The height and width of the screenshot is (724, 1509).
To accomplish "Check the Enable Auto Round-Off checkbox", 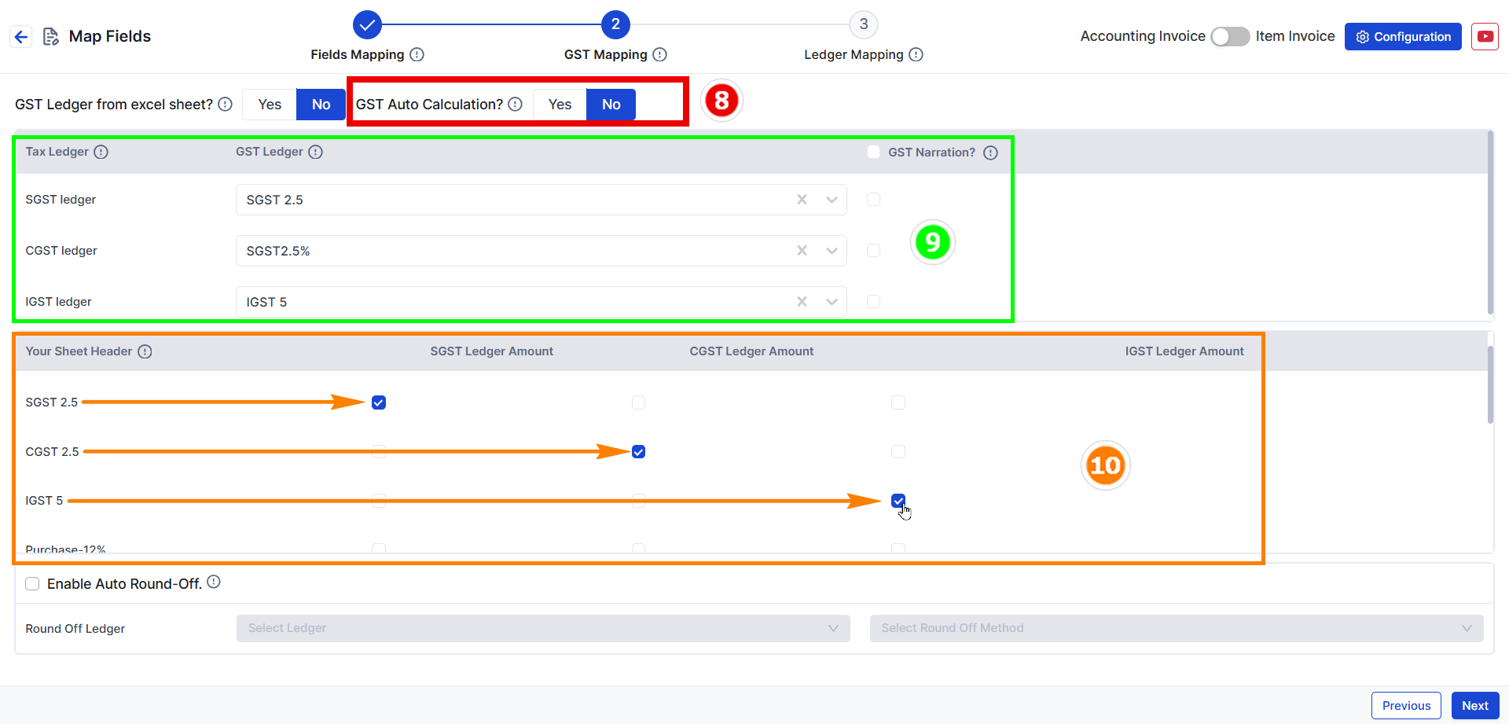I will (32, 584).
